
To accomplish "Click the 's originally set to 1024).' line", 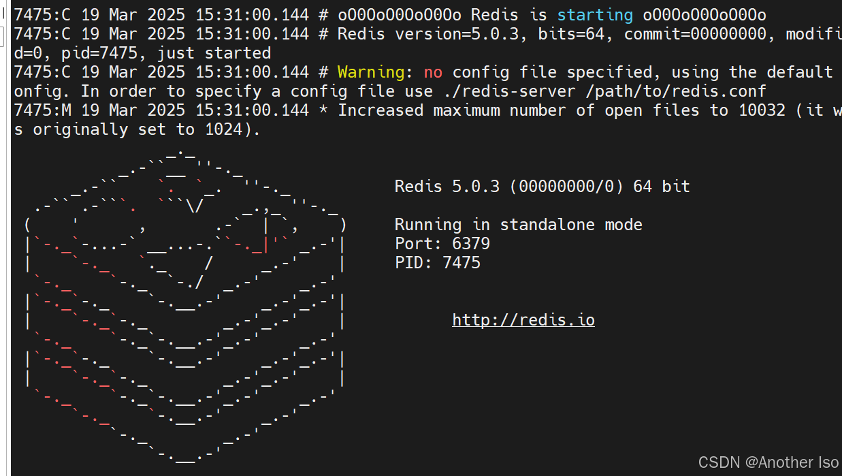I will 137,129.
